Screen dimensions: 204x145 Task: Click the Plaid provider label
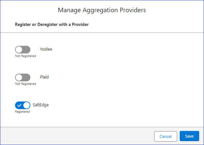coord(44,77)
